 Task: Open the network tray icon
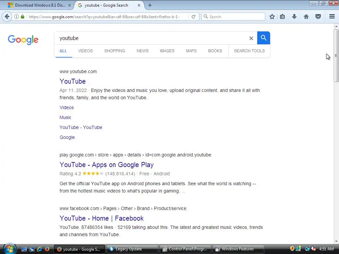click(307, 249)
